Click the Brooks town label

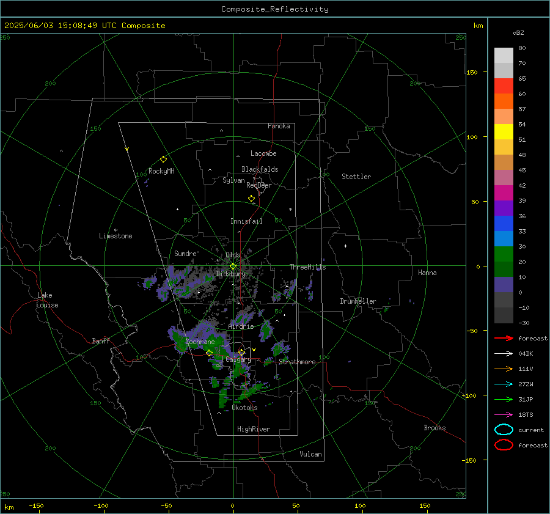435,428
